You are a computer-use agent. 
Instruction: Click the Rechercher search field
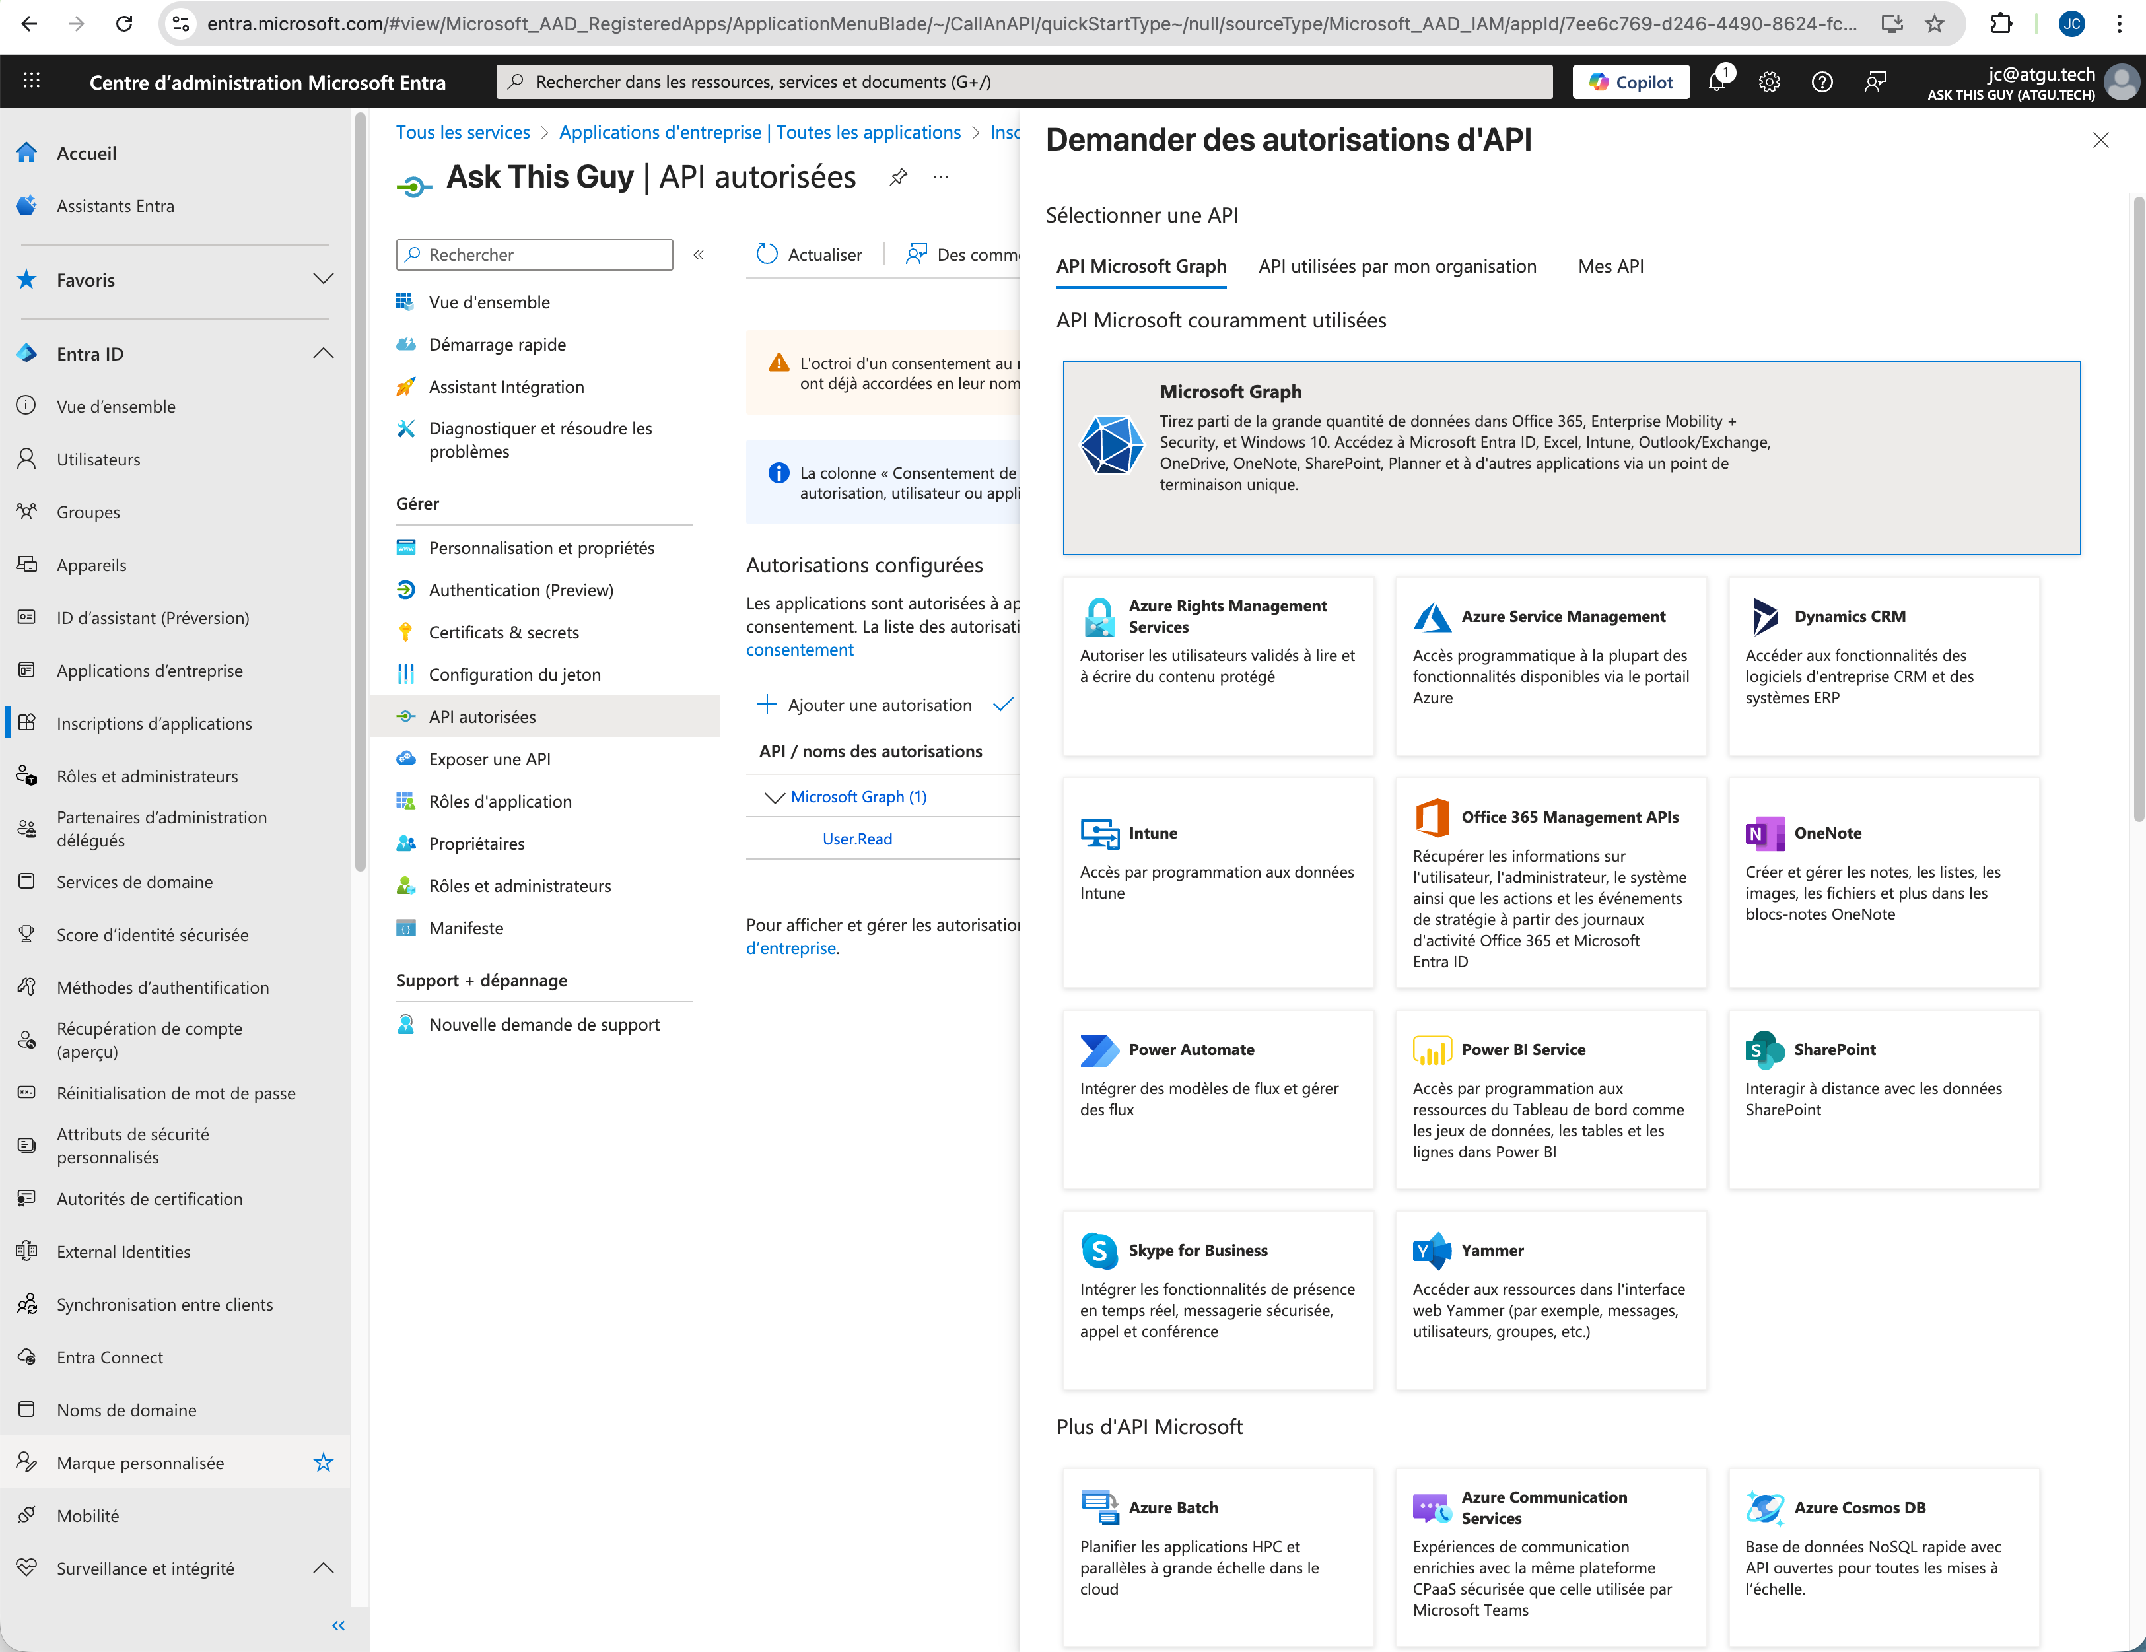click(x=534, y=254)
